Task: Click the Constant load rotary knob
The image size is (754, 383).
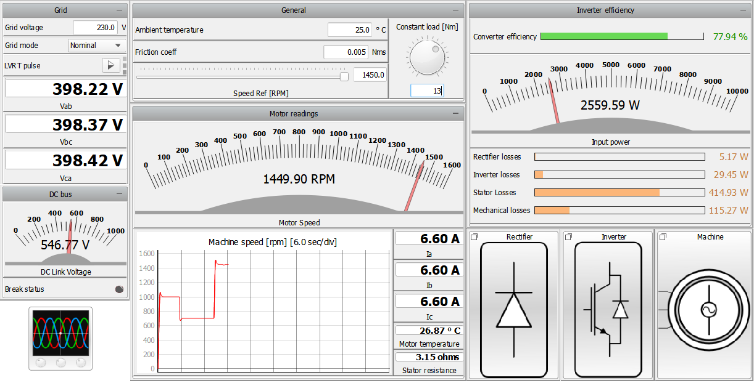Action: click(x=427, y=56)
